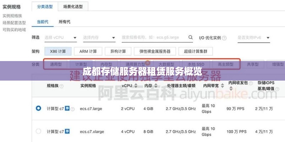Image resolution: width=285 pixels, height=142 pixels.
Task: Sort table by the vCPU column arrows
Action: [136, 86]
